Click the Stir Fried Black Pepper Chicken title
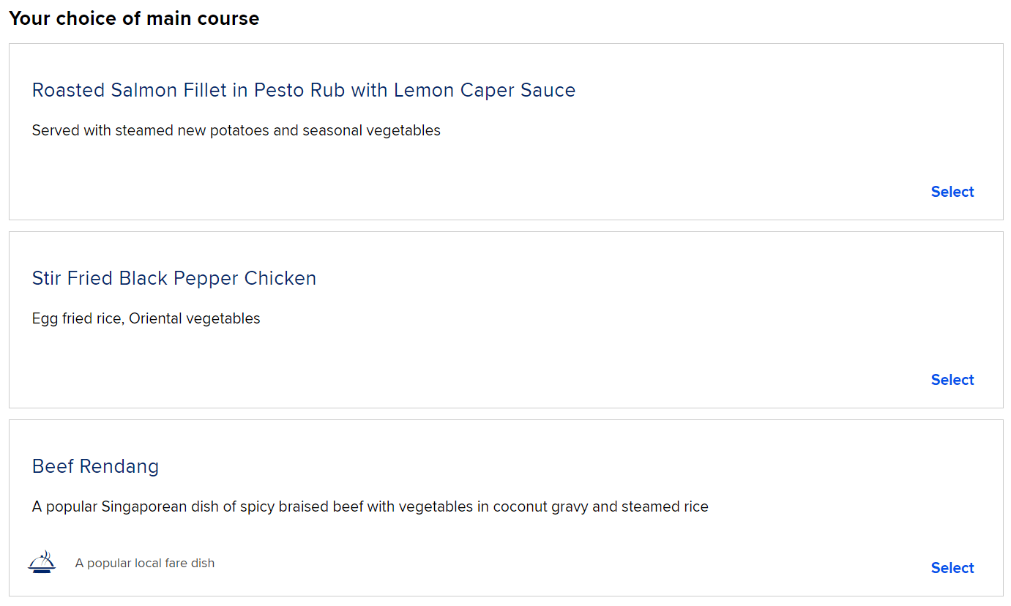Screen dimensions: 1011x606 [x=174, y=278]
